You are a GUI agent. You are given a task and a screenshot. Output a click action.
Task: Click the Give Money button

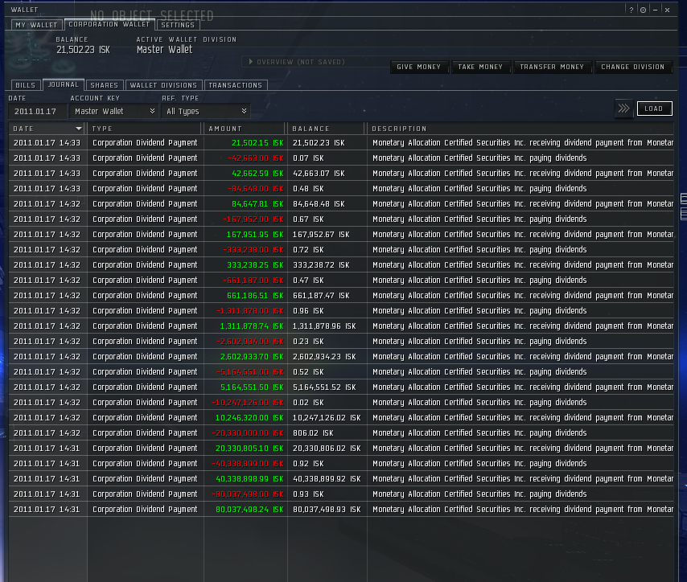pos(419,67)
